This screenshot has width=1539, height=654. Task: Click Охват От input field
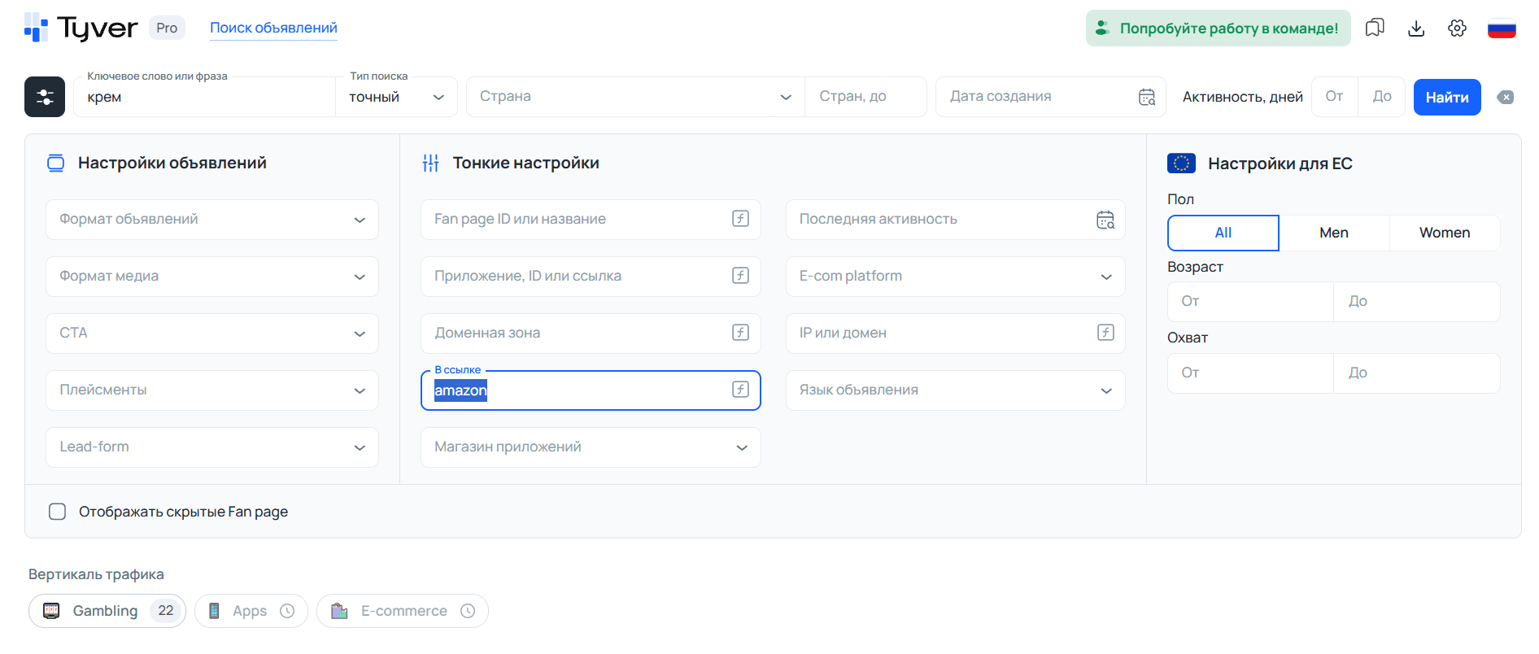coord(1251,373)
